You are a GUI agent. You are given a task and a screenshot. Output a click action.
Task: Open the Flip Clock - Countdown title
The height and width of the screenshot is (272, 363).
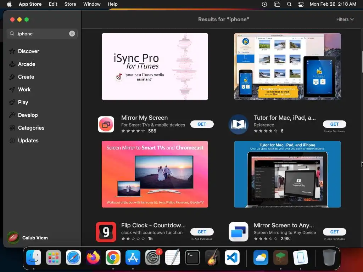(x=153, y=225)
